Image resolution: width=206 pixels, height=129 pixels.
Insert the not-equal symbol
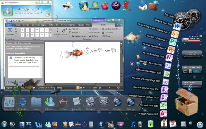tap(37, 30)
